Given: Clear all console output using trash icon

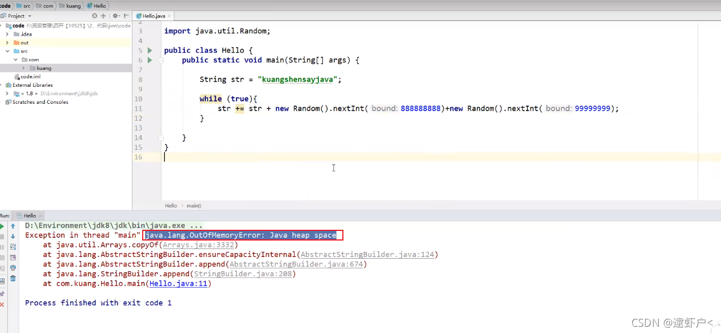Looking at the screenshot, I should tap(13, 277).
